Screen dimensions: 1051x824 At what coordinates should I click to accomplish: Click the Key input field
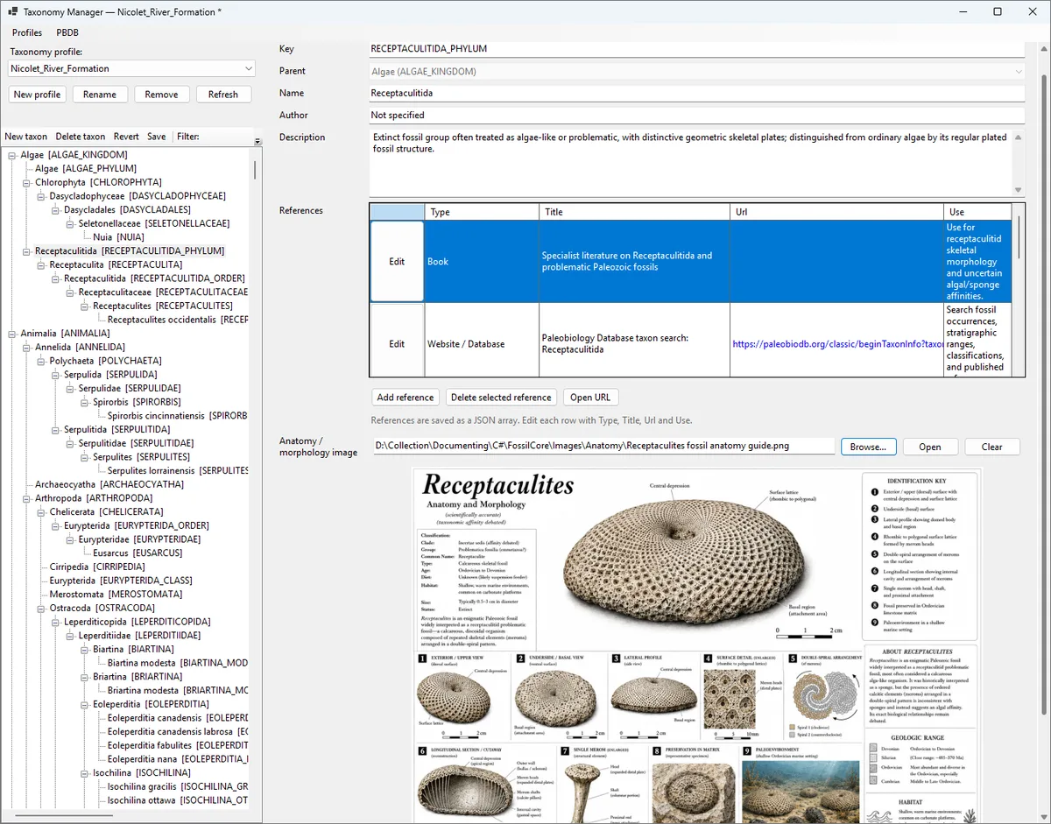696,49
